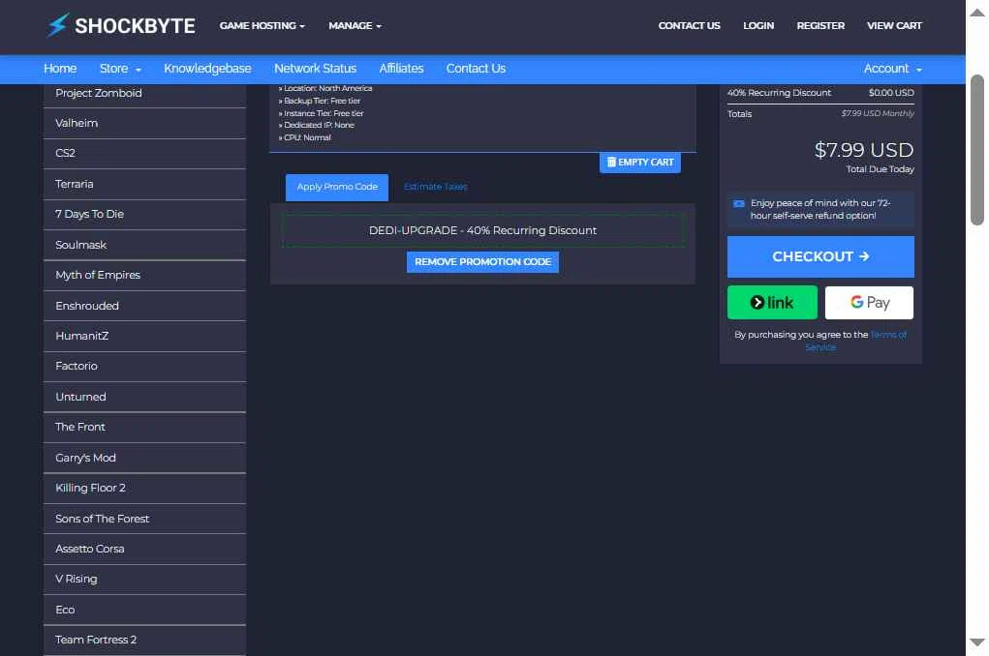This screenshot has width=989, height=656.
Task: Choose Terraria from the game list
Action: tap(144, 185)
